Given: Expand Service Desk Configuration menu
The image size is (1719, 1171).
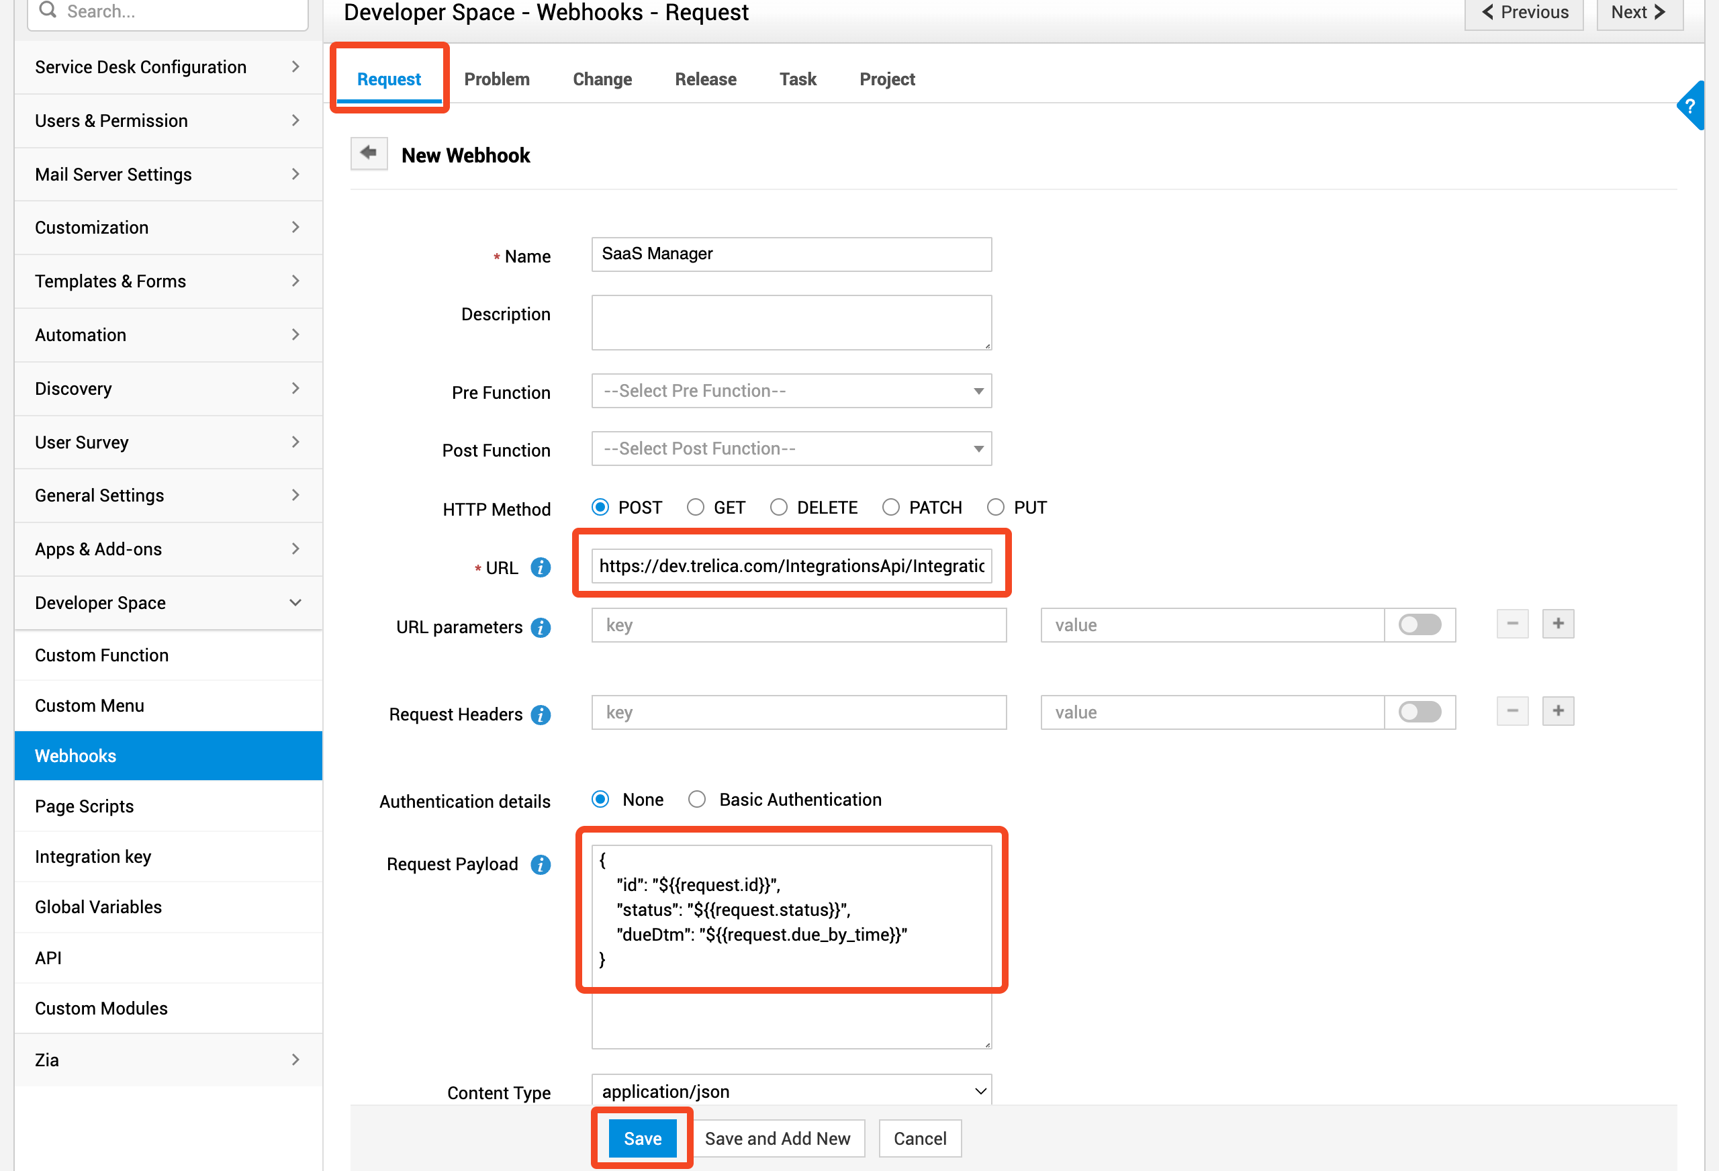Looking at the screenshot, I should [168, 66].
